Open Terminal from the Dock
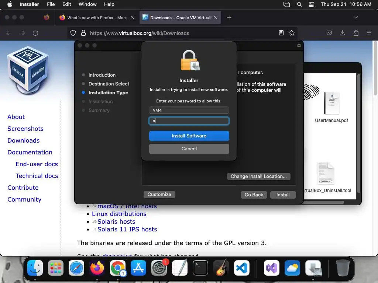The image size is (378, 283). pyautogui.click(x=200, y=268)
